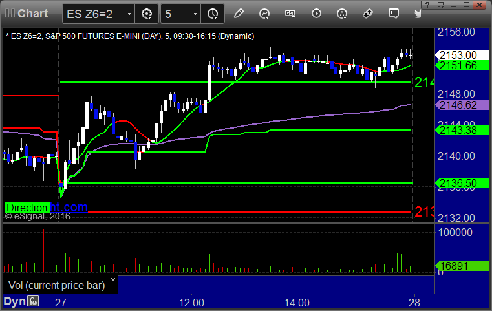Click the 16891 volume value marker
The height and width of the screenshot is (311, 492).
pos(462,266)
